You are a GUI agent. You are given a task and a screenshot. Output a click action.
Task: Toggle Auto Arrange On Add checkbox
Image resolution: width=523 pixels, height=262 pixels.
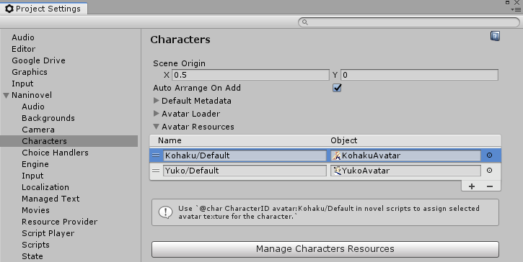(x=337, y=88)
